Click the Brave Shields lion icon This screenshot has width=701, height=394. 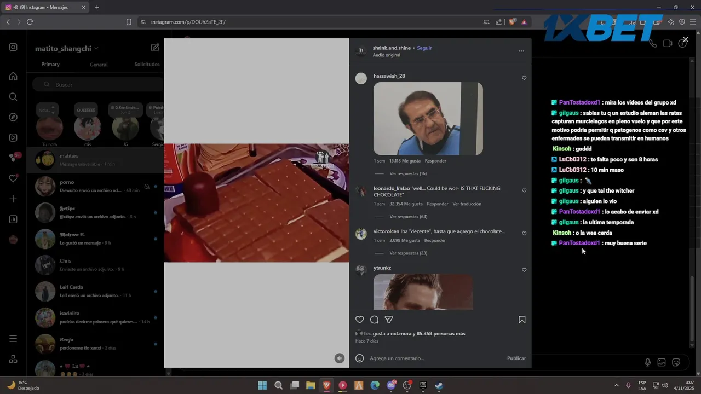click(x=512, y=22)
